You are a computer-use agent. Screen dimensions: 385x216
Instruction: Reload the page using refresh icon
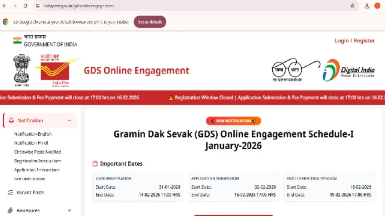tap(25, 6)
